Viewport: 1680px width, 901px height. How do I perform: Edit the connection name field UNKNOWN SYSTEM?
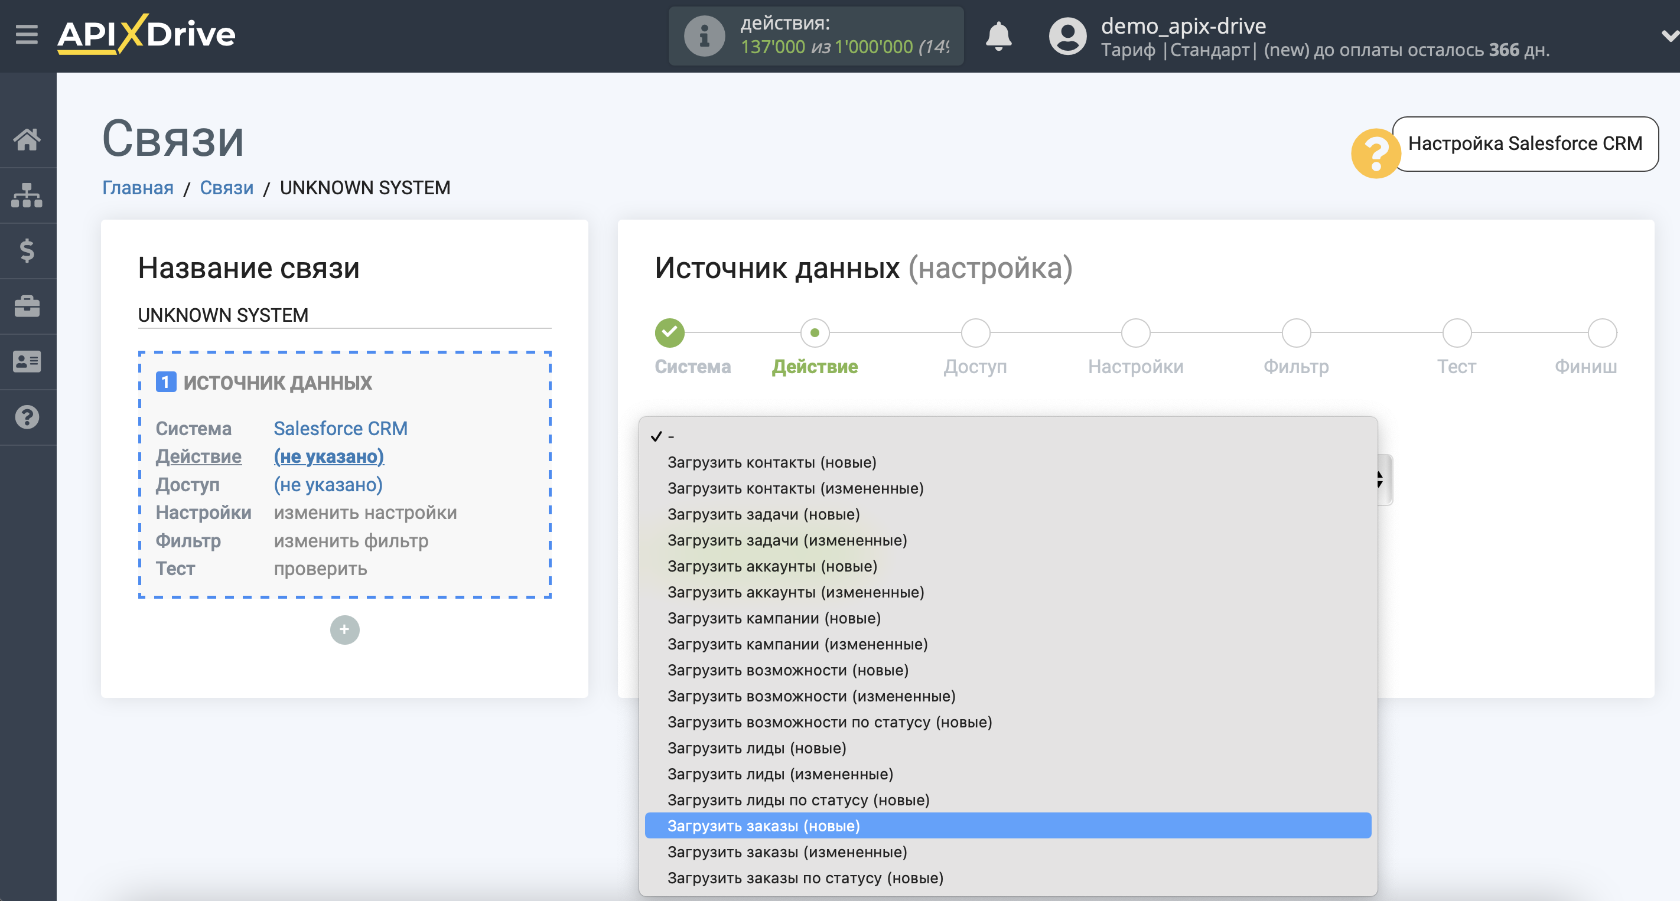[x=344, y=315]
